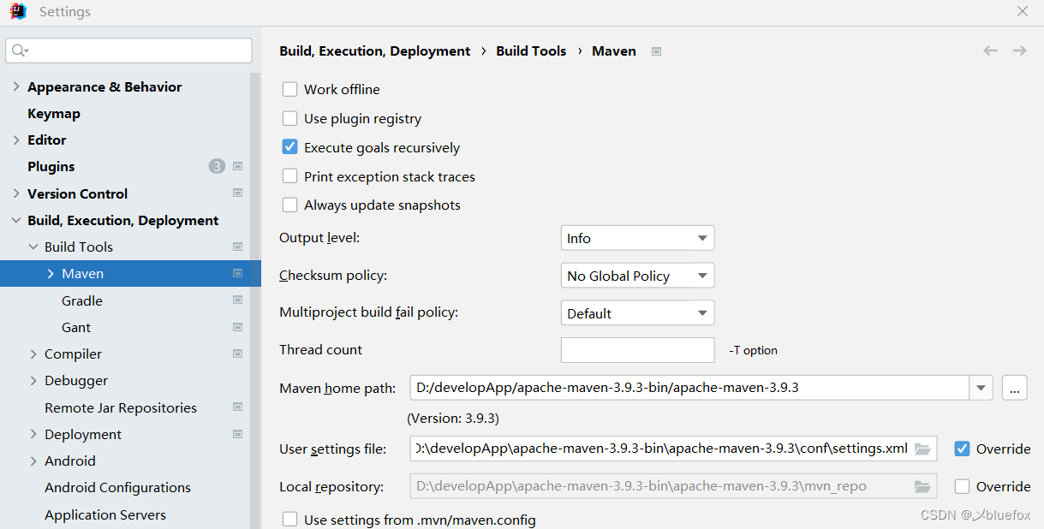This screenshot has height=529, width=1044.
Task: Open Maven home path dropdown arrow
Action: [981, 388]
